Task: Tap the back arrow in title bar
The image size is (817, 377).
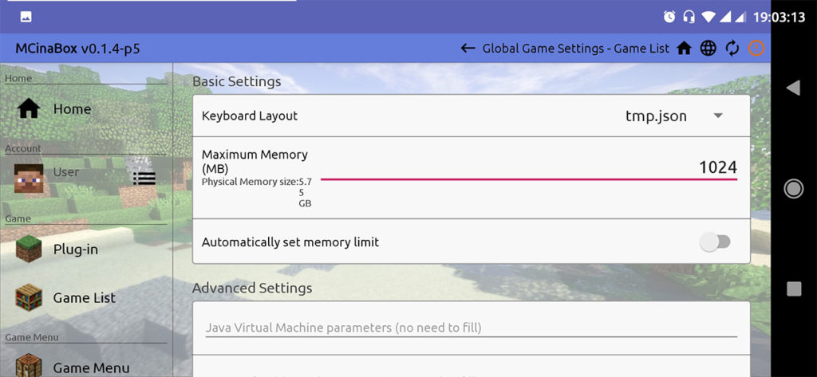Action: click(x=468, y=49)
